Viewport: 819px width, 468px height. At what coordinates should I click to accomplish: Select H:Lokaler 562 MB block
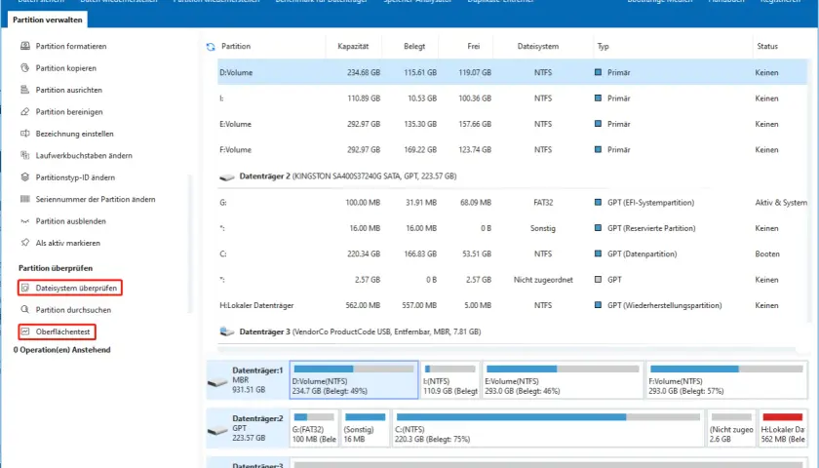(x=782, y=428)
